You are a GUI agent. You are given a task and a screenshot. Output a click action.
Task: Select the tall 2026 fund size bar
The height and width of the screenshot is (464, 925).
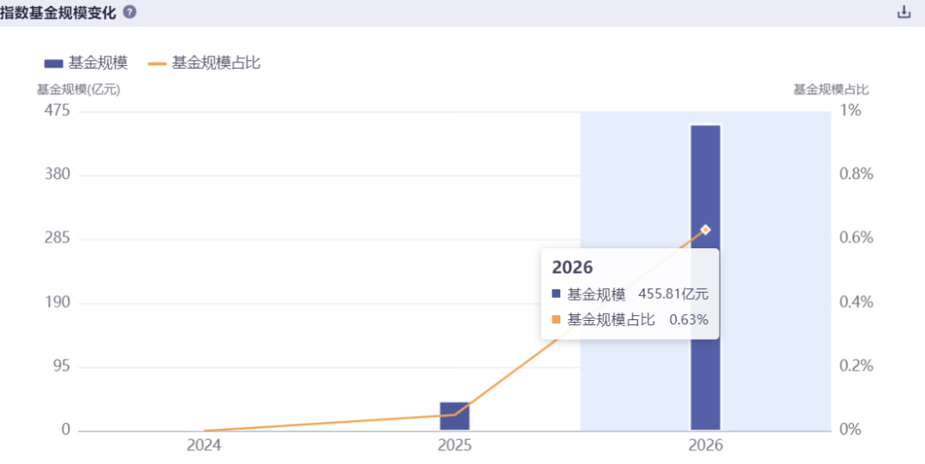pyautogui.click(x=706, y=277)
